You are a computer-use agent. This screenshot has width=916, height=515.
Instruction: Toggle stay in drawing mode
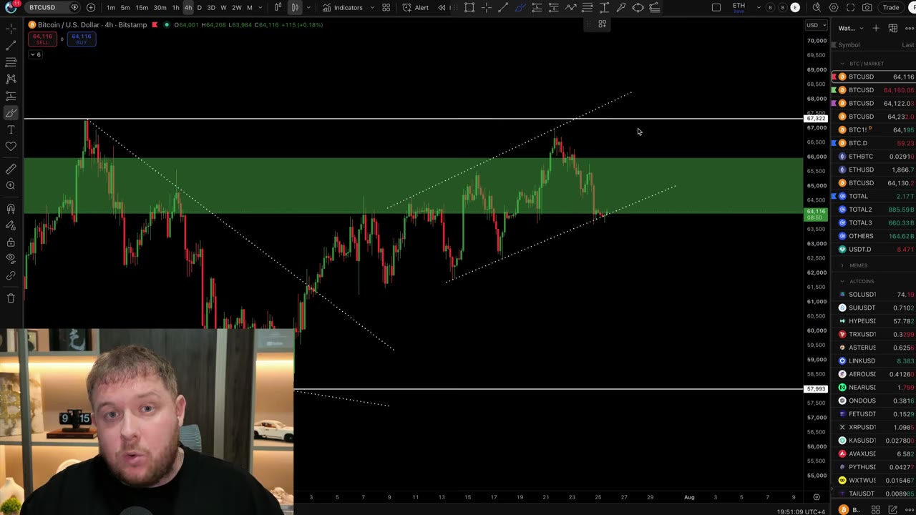pyautogui.click(x=11, y=225)
